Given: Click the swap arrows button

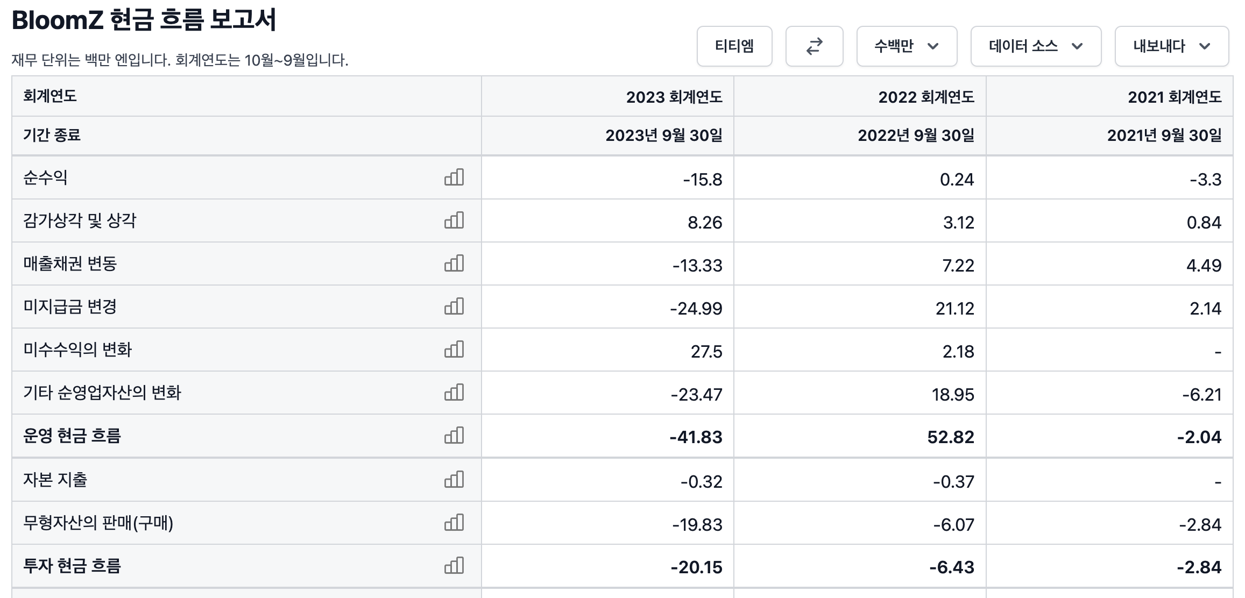Looking at the screenshot, I should pos(814,46).
